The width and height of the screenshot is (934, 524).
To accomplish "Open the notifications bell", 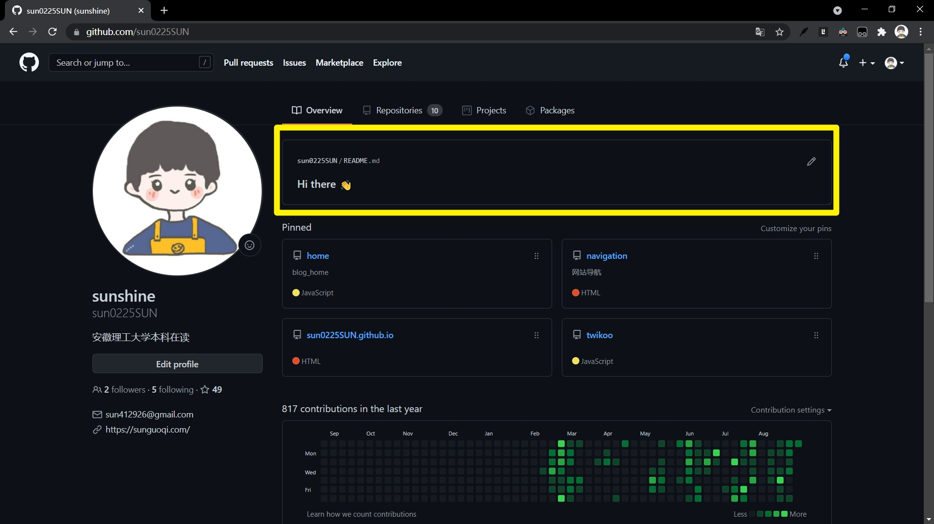I will click(x=844, y=62).
